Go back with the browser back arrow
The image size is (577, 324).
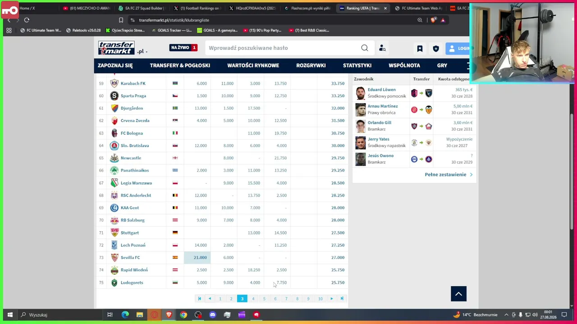click(9, 20)
